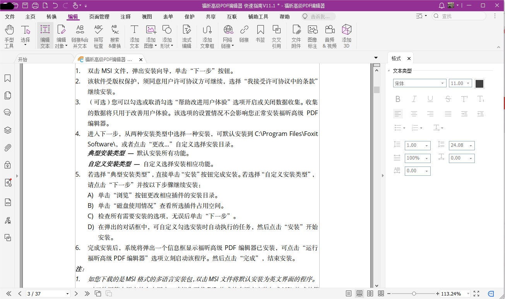Select the 音频&视频 media tool
Screen dimensions: 505x299
click(x=329, y=36)
